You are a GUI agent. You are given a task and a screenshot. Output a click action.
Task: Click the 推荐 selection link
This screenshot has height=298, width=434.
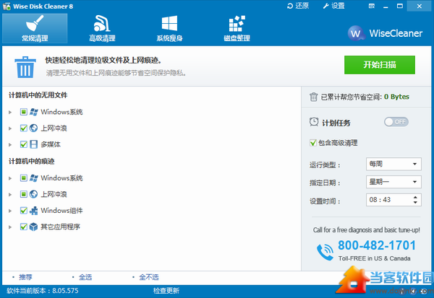[x=25, y=277]
